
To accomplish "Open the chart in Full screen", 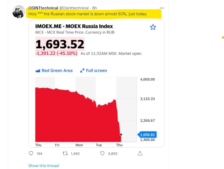I will (x=93, y=70).
